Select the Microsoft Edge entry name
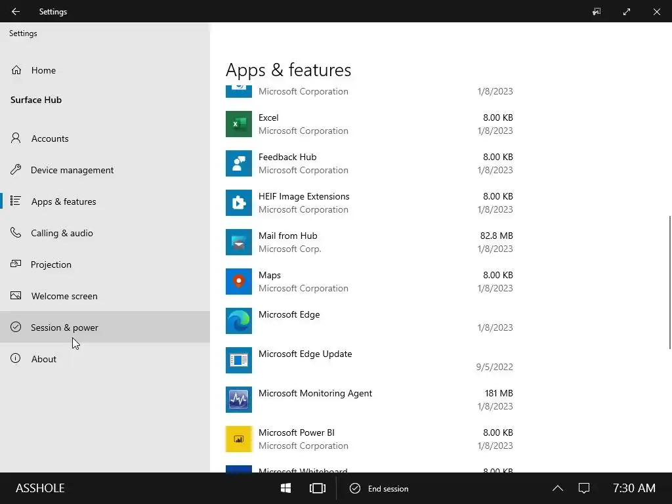Viewport: 672px width, 504px height. [289, 314]
